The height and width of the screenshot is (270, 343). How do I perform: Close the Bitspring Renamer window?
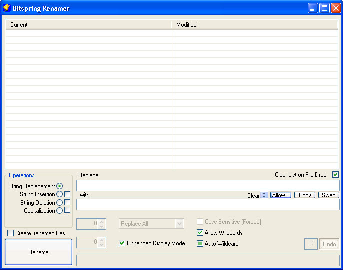[x=336, y=8]
